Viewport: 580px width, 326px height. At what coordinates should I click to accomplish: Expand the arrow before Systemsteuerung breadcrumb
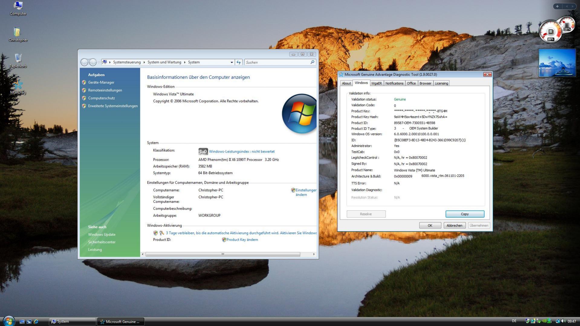tap(110, 62)
